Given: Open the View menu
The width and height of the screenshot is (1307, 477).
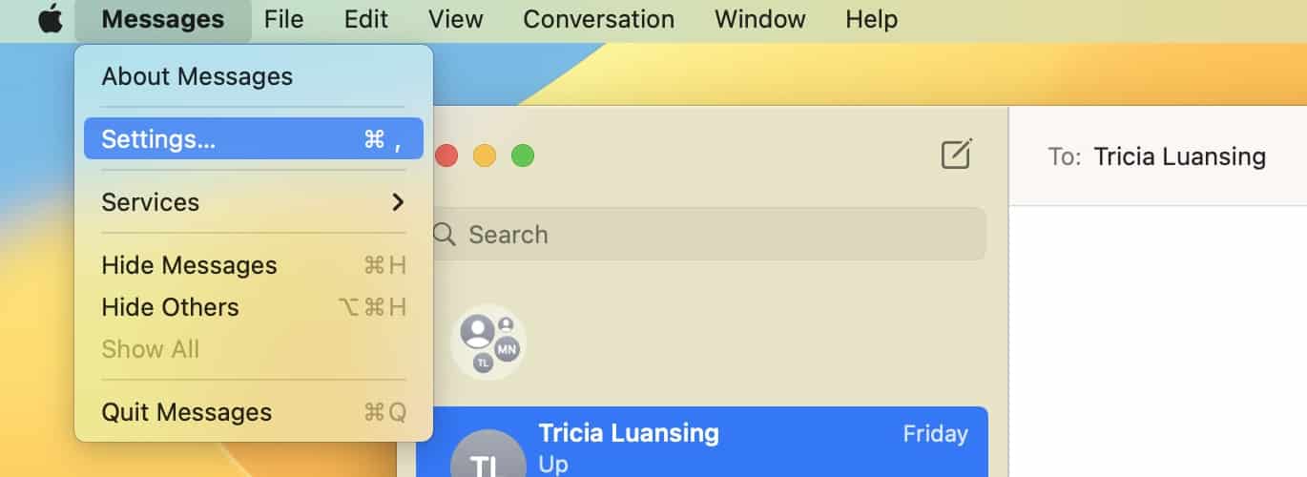Looking at the screenshot, I should (x=455, y=19).
